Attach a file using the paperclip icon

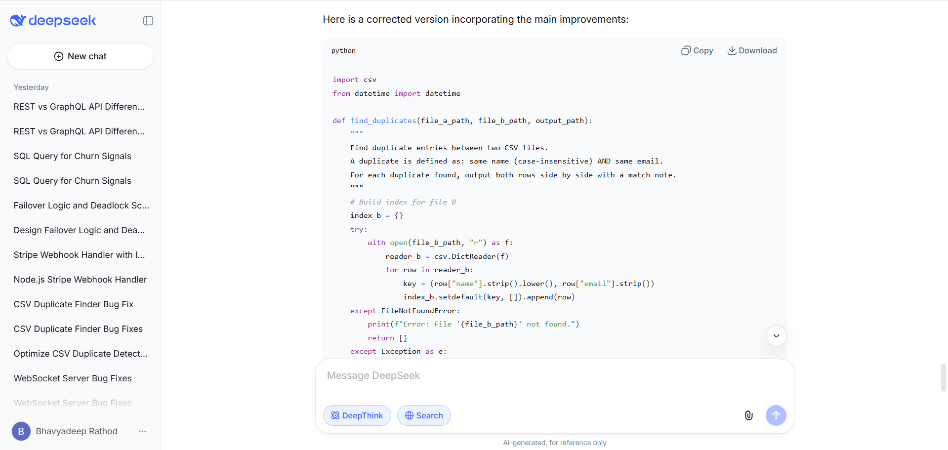[748, 415]
